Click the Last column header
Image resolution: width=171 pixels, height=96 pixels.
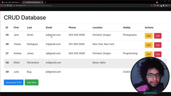(x=29, y=27)
